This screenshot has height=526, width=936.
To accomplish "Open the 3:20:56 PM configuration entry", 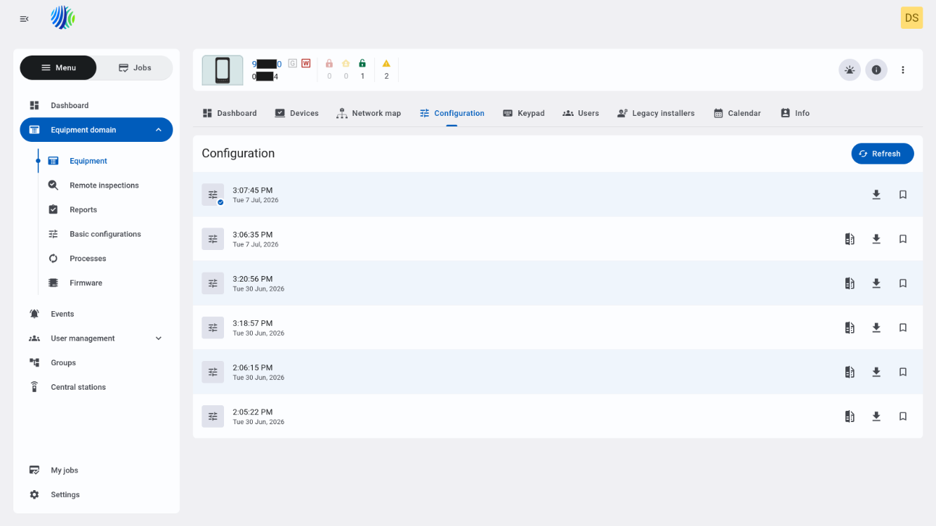I will pyautogui.click(x=558, y=283).
